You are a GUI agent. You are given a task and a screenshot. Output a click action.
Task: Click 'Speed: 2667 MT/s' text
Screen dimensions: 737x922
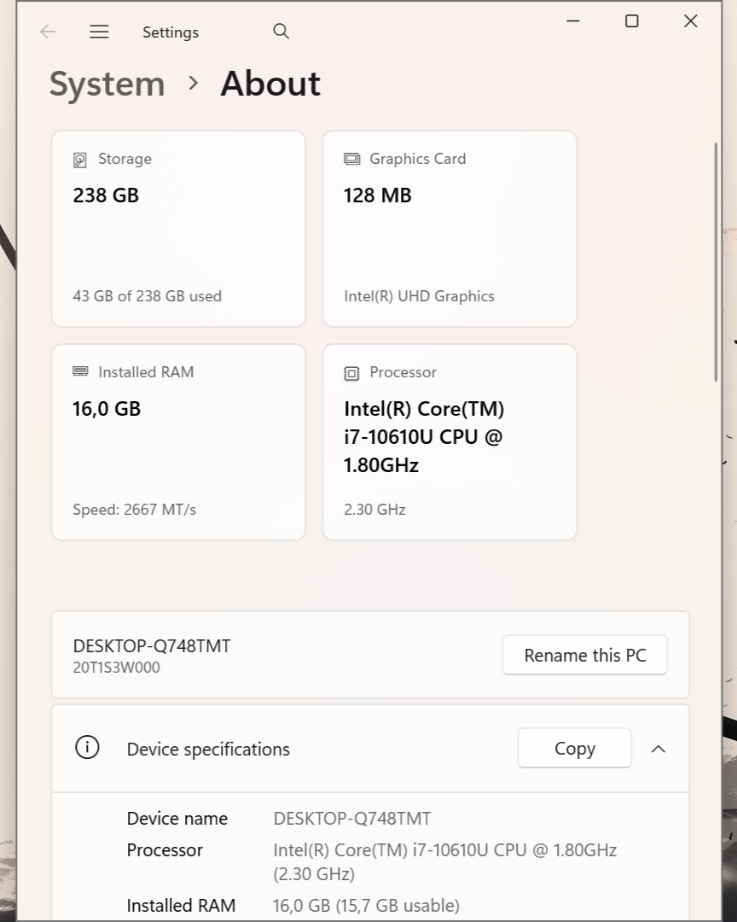[x=135, y=509]
